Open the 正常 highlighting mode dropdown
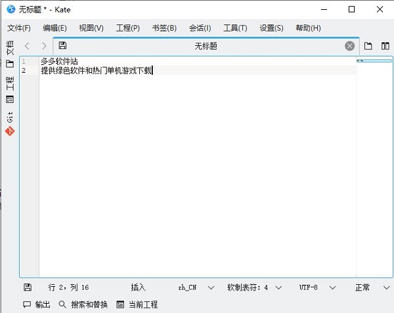Image resolution: width=394 pixels, height=313 pixels. click(372, 287)
